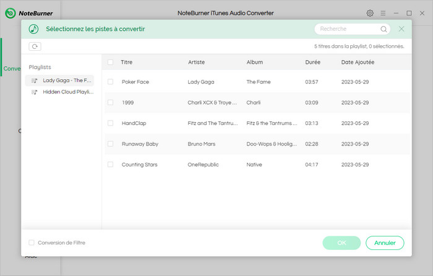Click the Runaway Baby track title
Image resolution: width=433 pixels, height=276 pixels.
coord(140,144)
